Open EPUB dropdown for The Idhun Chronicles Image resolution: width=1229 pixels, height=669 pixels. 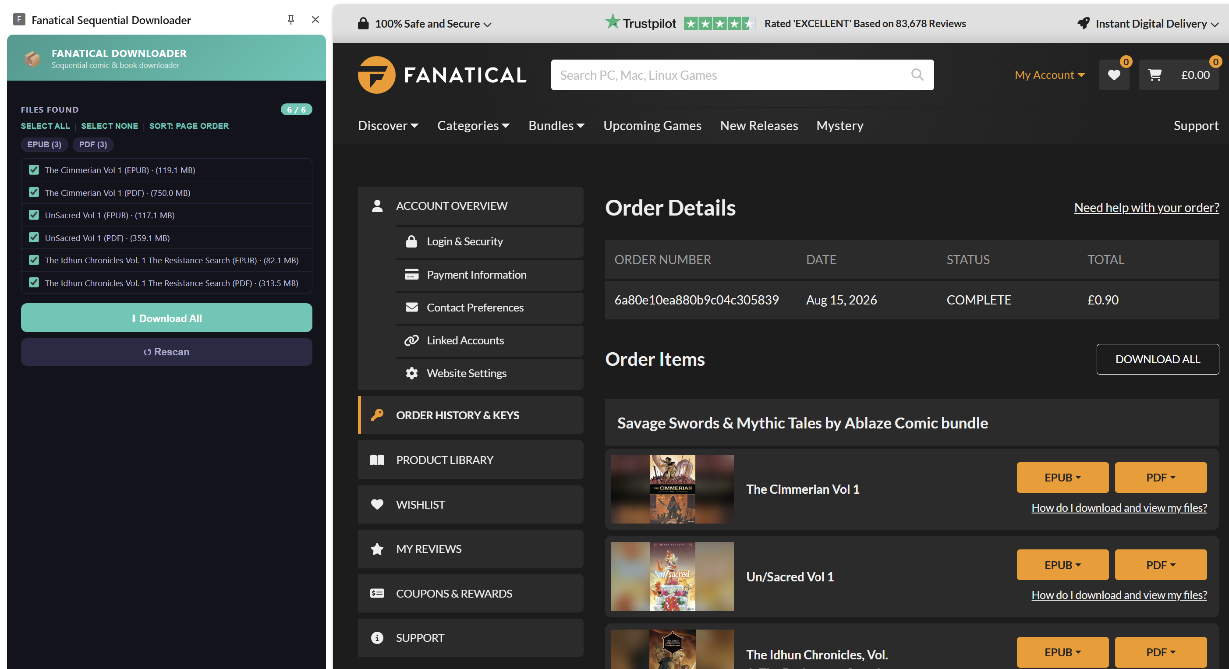pos(1063,652)
